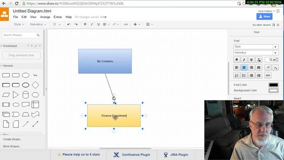Select the note shape with folded corner
This screenshot has width=284, height=160.
pos(6,124)
